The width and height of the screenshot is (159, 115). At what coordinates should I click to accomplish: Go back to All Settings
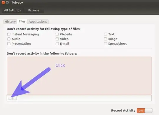13,10
